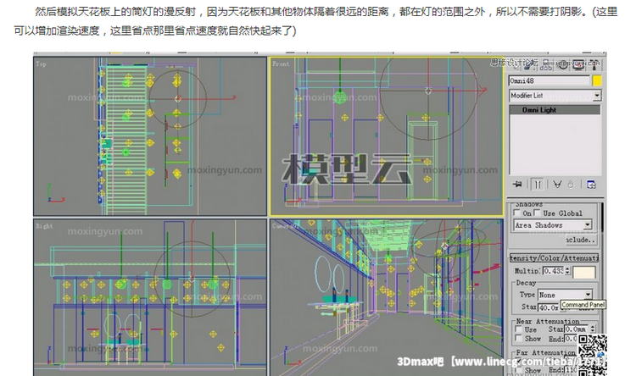Enable Far Attenuation Show checkbox
Screen dimensions: 636x376
point(518,370)
